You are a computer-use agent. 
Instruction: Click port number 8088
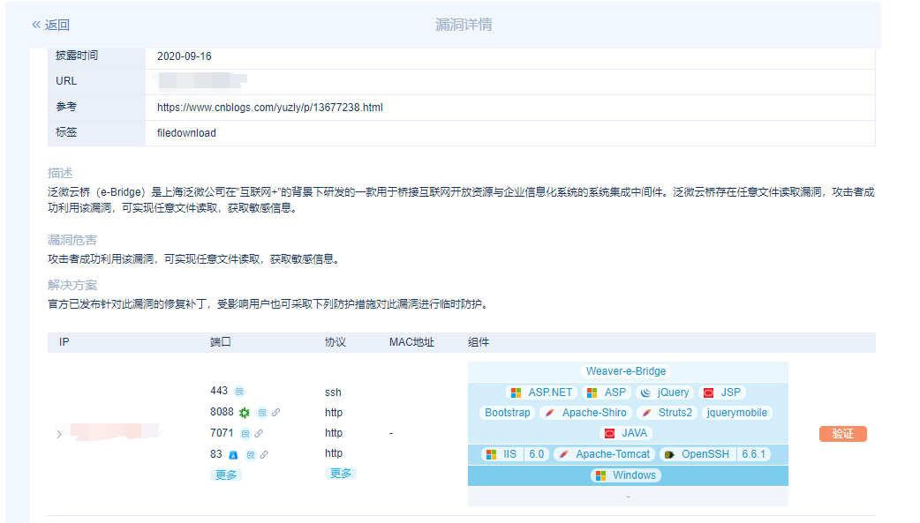pos(222,412)
